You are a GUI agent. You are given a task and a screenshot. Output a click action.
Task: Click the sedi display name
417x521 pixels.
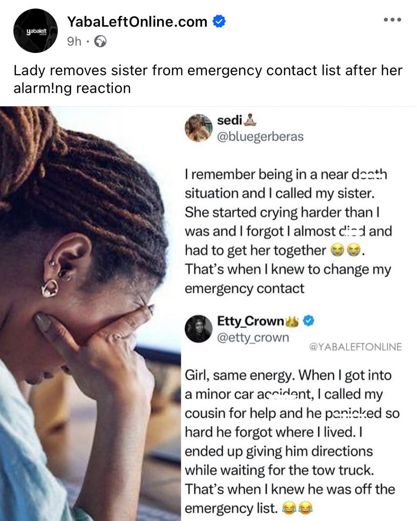[x=230, y=120]
